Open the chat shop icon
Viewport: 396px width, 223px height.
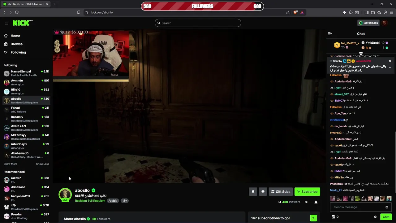point(333,217)
